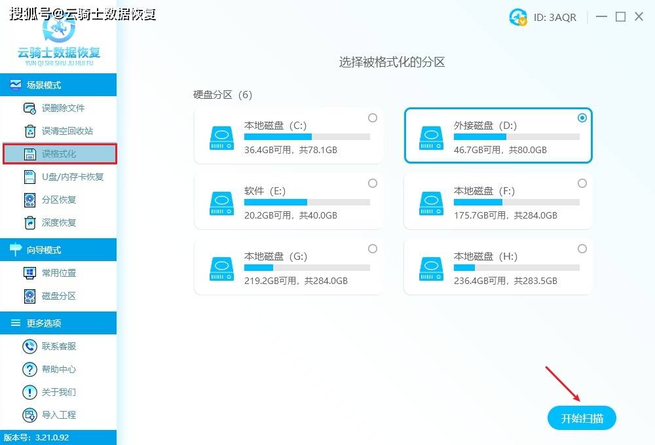655x445 pixels.
Task: Click the usage bar of C: drive
Action: click(307, 137)
